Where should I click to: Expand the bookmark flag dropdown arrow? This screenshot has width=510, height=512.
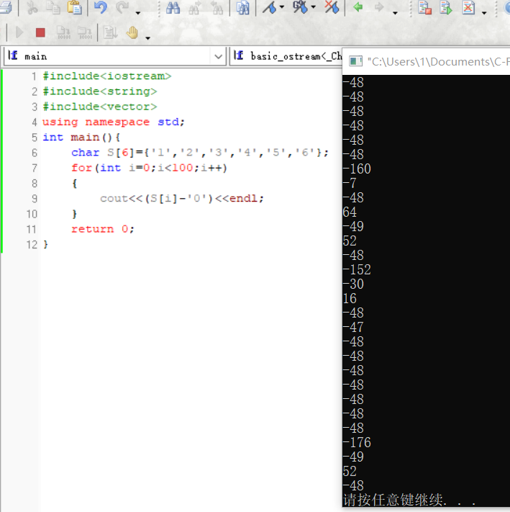(x=282, y=7)
